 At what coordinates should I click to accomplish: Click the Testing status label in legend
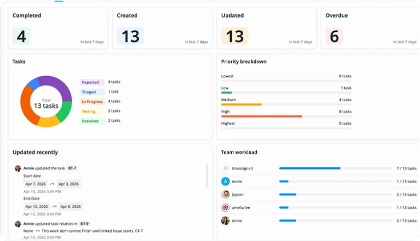[92, 111]
